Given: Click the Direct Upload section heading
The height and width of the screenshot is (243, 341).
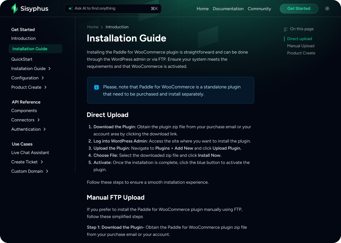Looking at the screenshot, I should pos(108,115).
